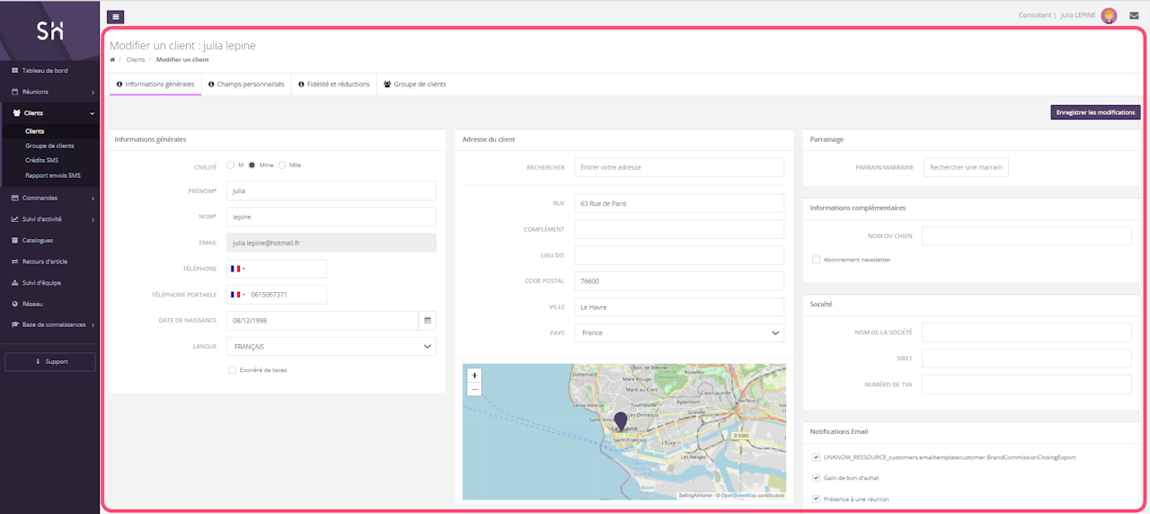The image size is (1150, 514).
Task: Zoom out on the map
Action: [474, 389]
